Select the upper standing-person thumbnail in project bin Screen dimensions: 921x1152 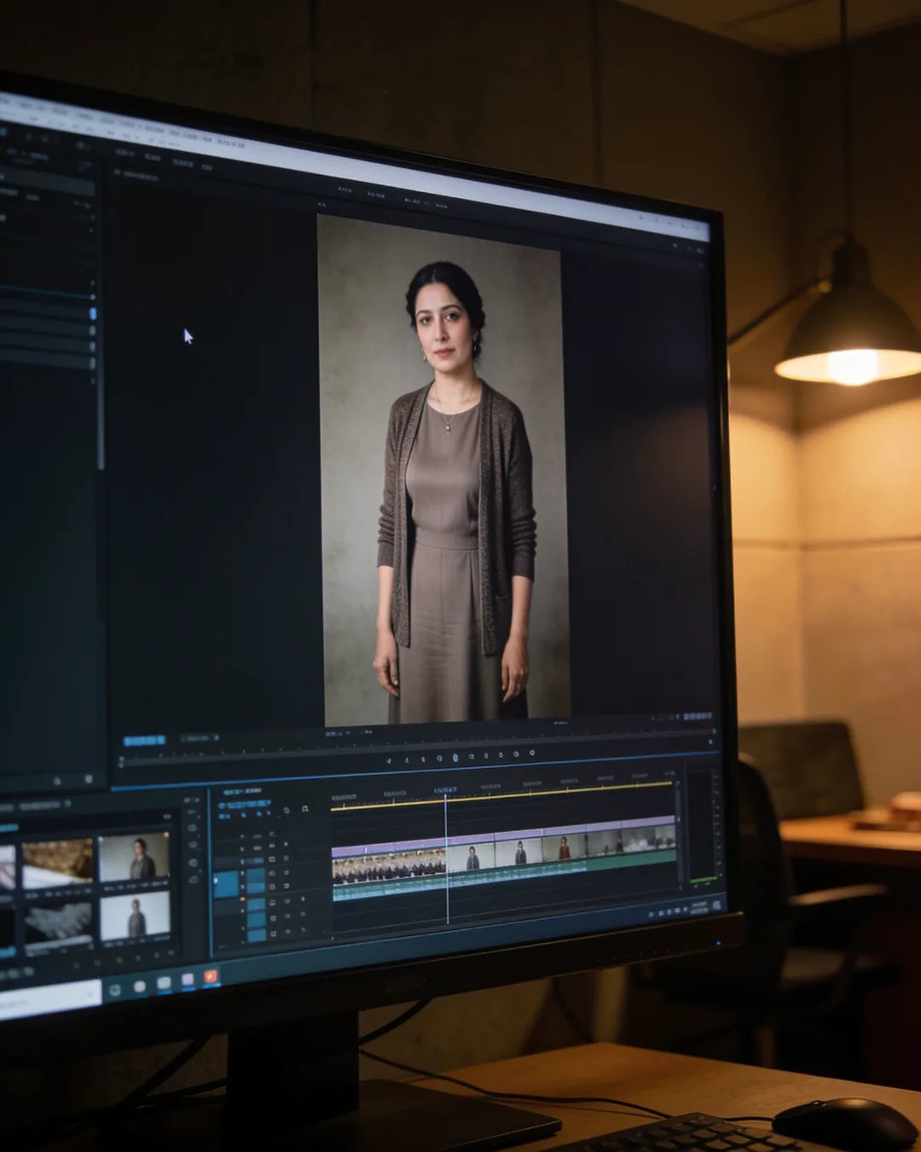(134, 857)
